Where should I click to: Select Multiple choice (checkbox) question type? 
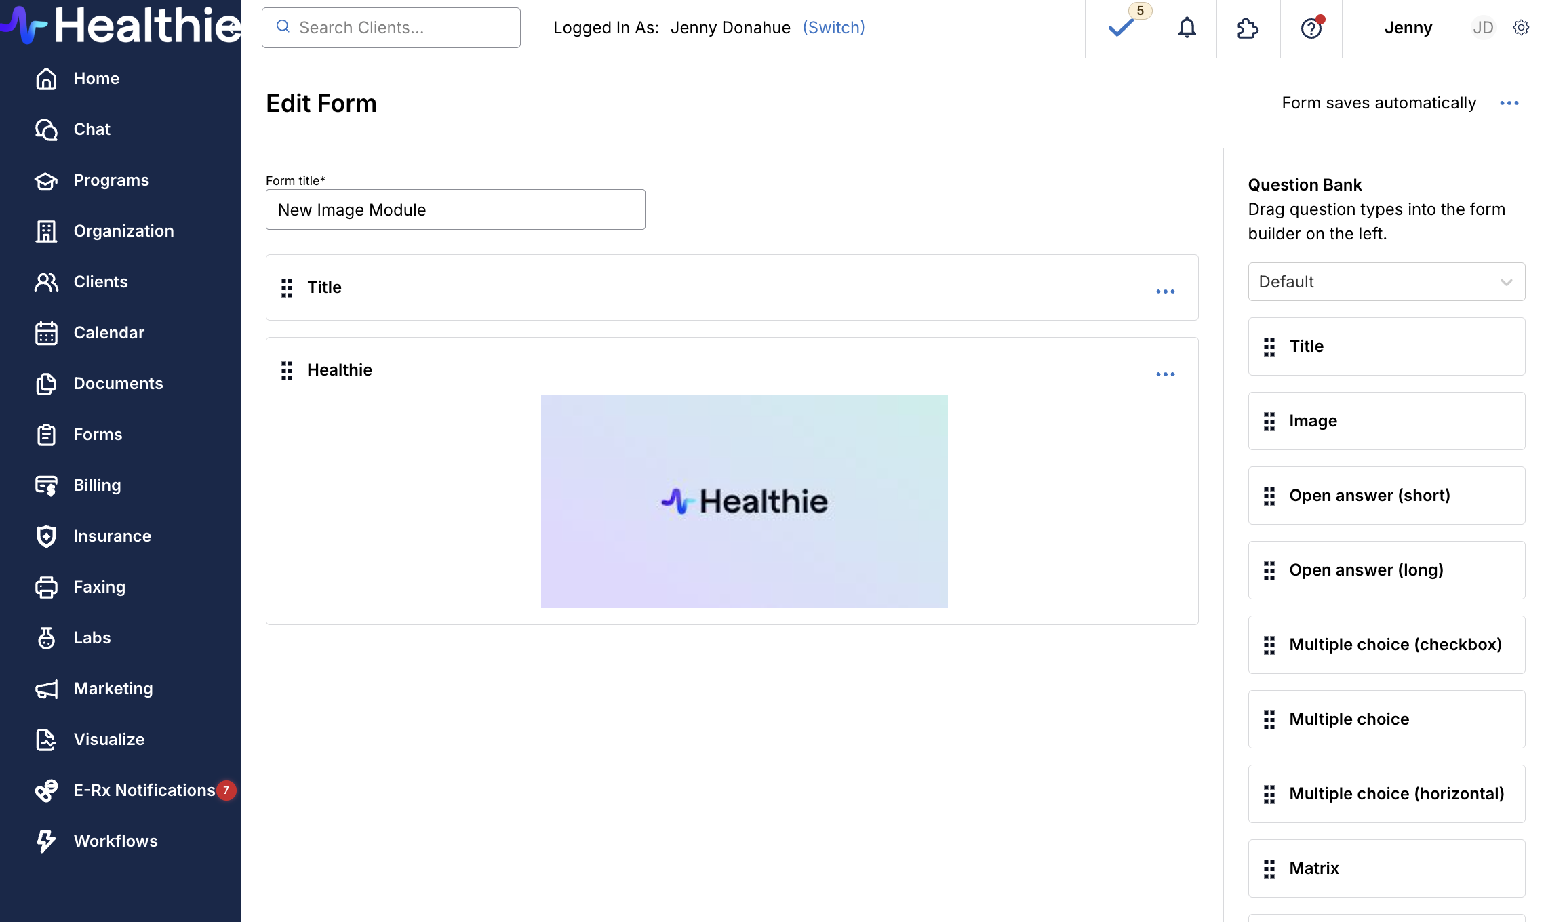(x=1386, y=645)
